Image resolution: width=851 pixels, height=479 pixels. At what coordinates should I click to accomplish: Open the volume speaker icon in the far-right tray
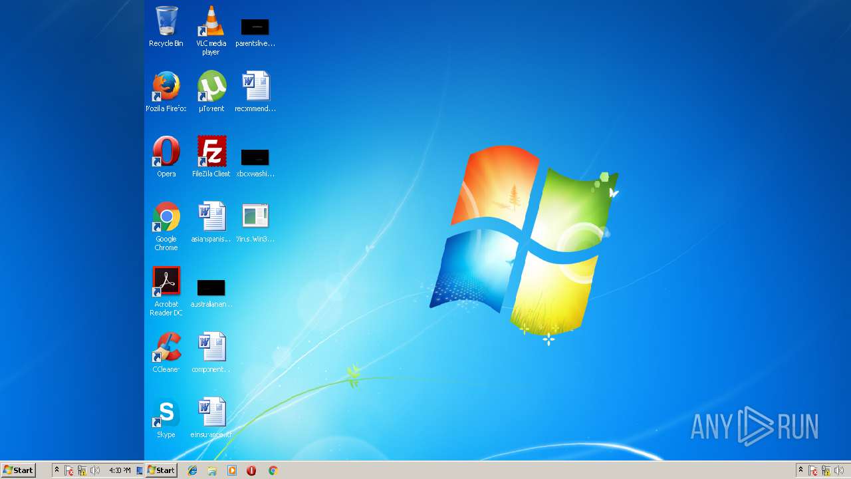pos(838,470)
